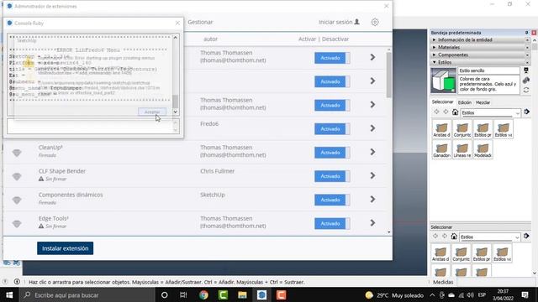Go to home styles below Seleccionar tab

(x=455, y=112)
